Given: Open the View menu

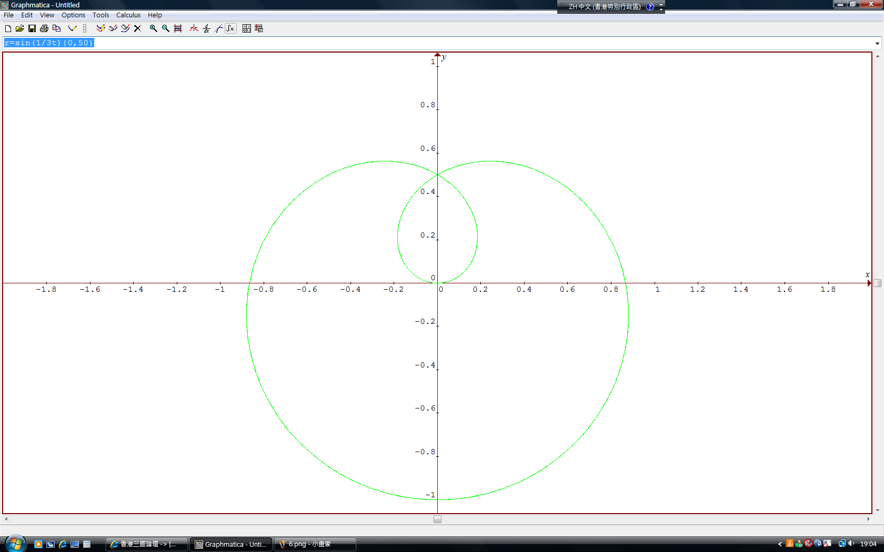Looking at the screenshot, I should click(x=47, y=15).
